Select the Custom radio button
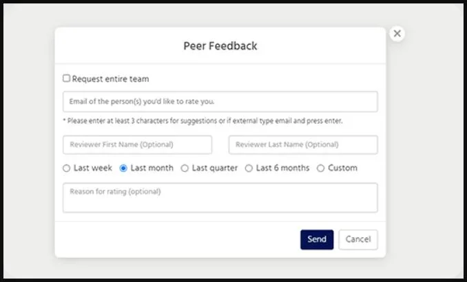This screenshot has width=467, height=282. click(x=320, y=168)
